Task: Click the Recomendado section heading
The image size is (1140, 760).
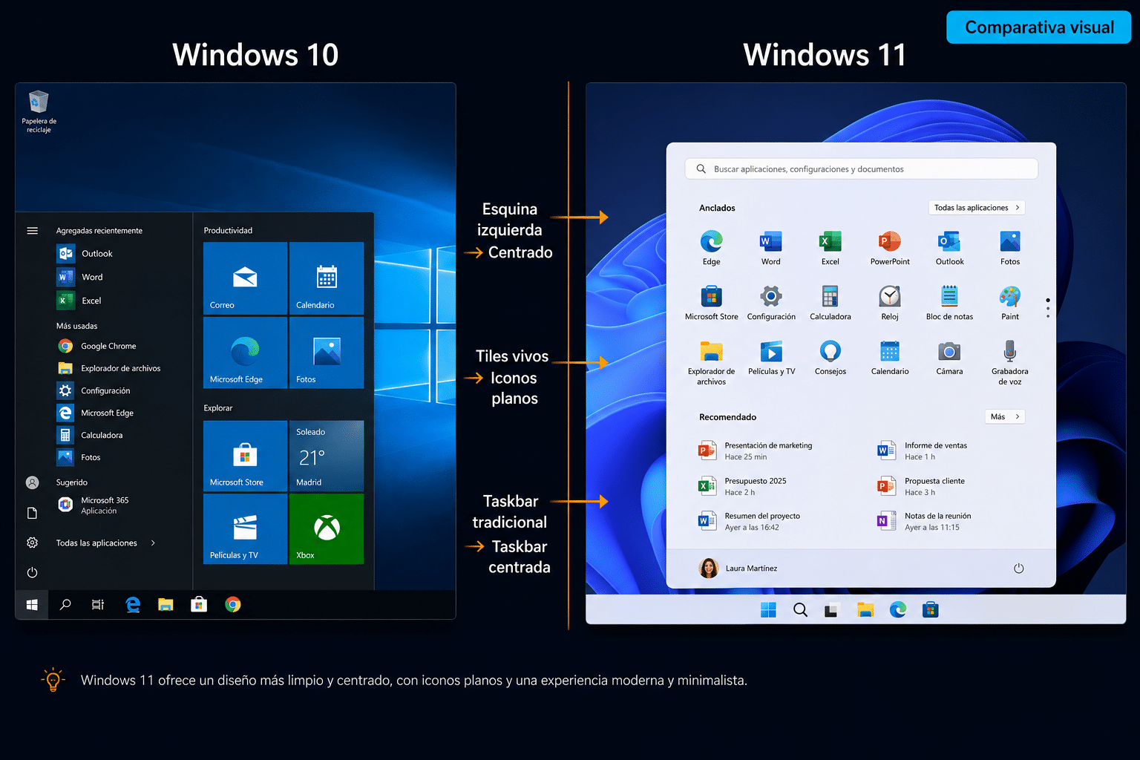Action: click(727, 417)
